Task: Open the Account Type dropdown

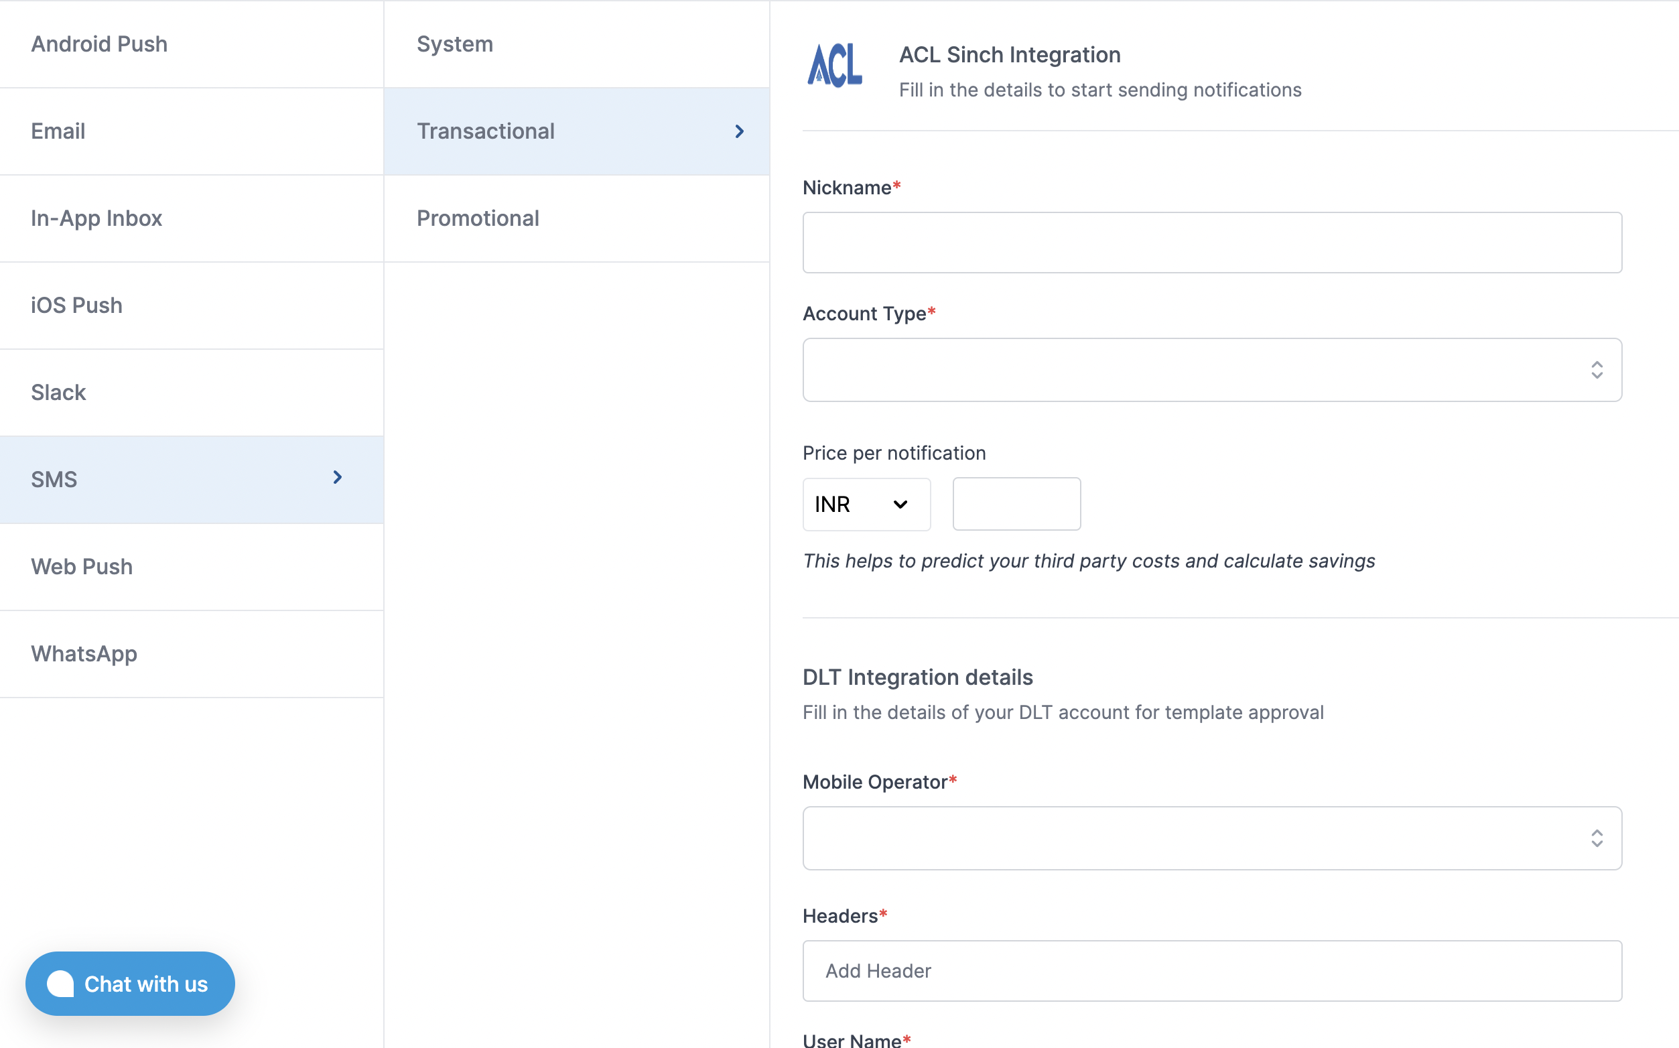Action: tap(1211, 369)
